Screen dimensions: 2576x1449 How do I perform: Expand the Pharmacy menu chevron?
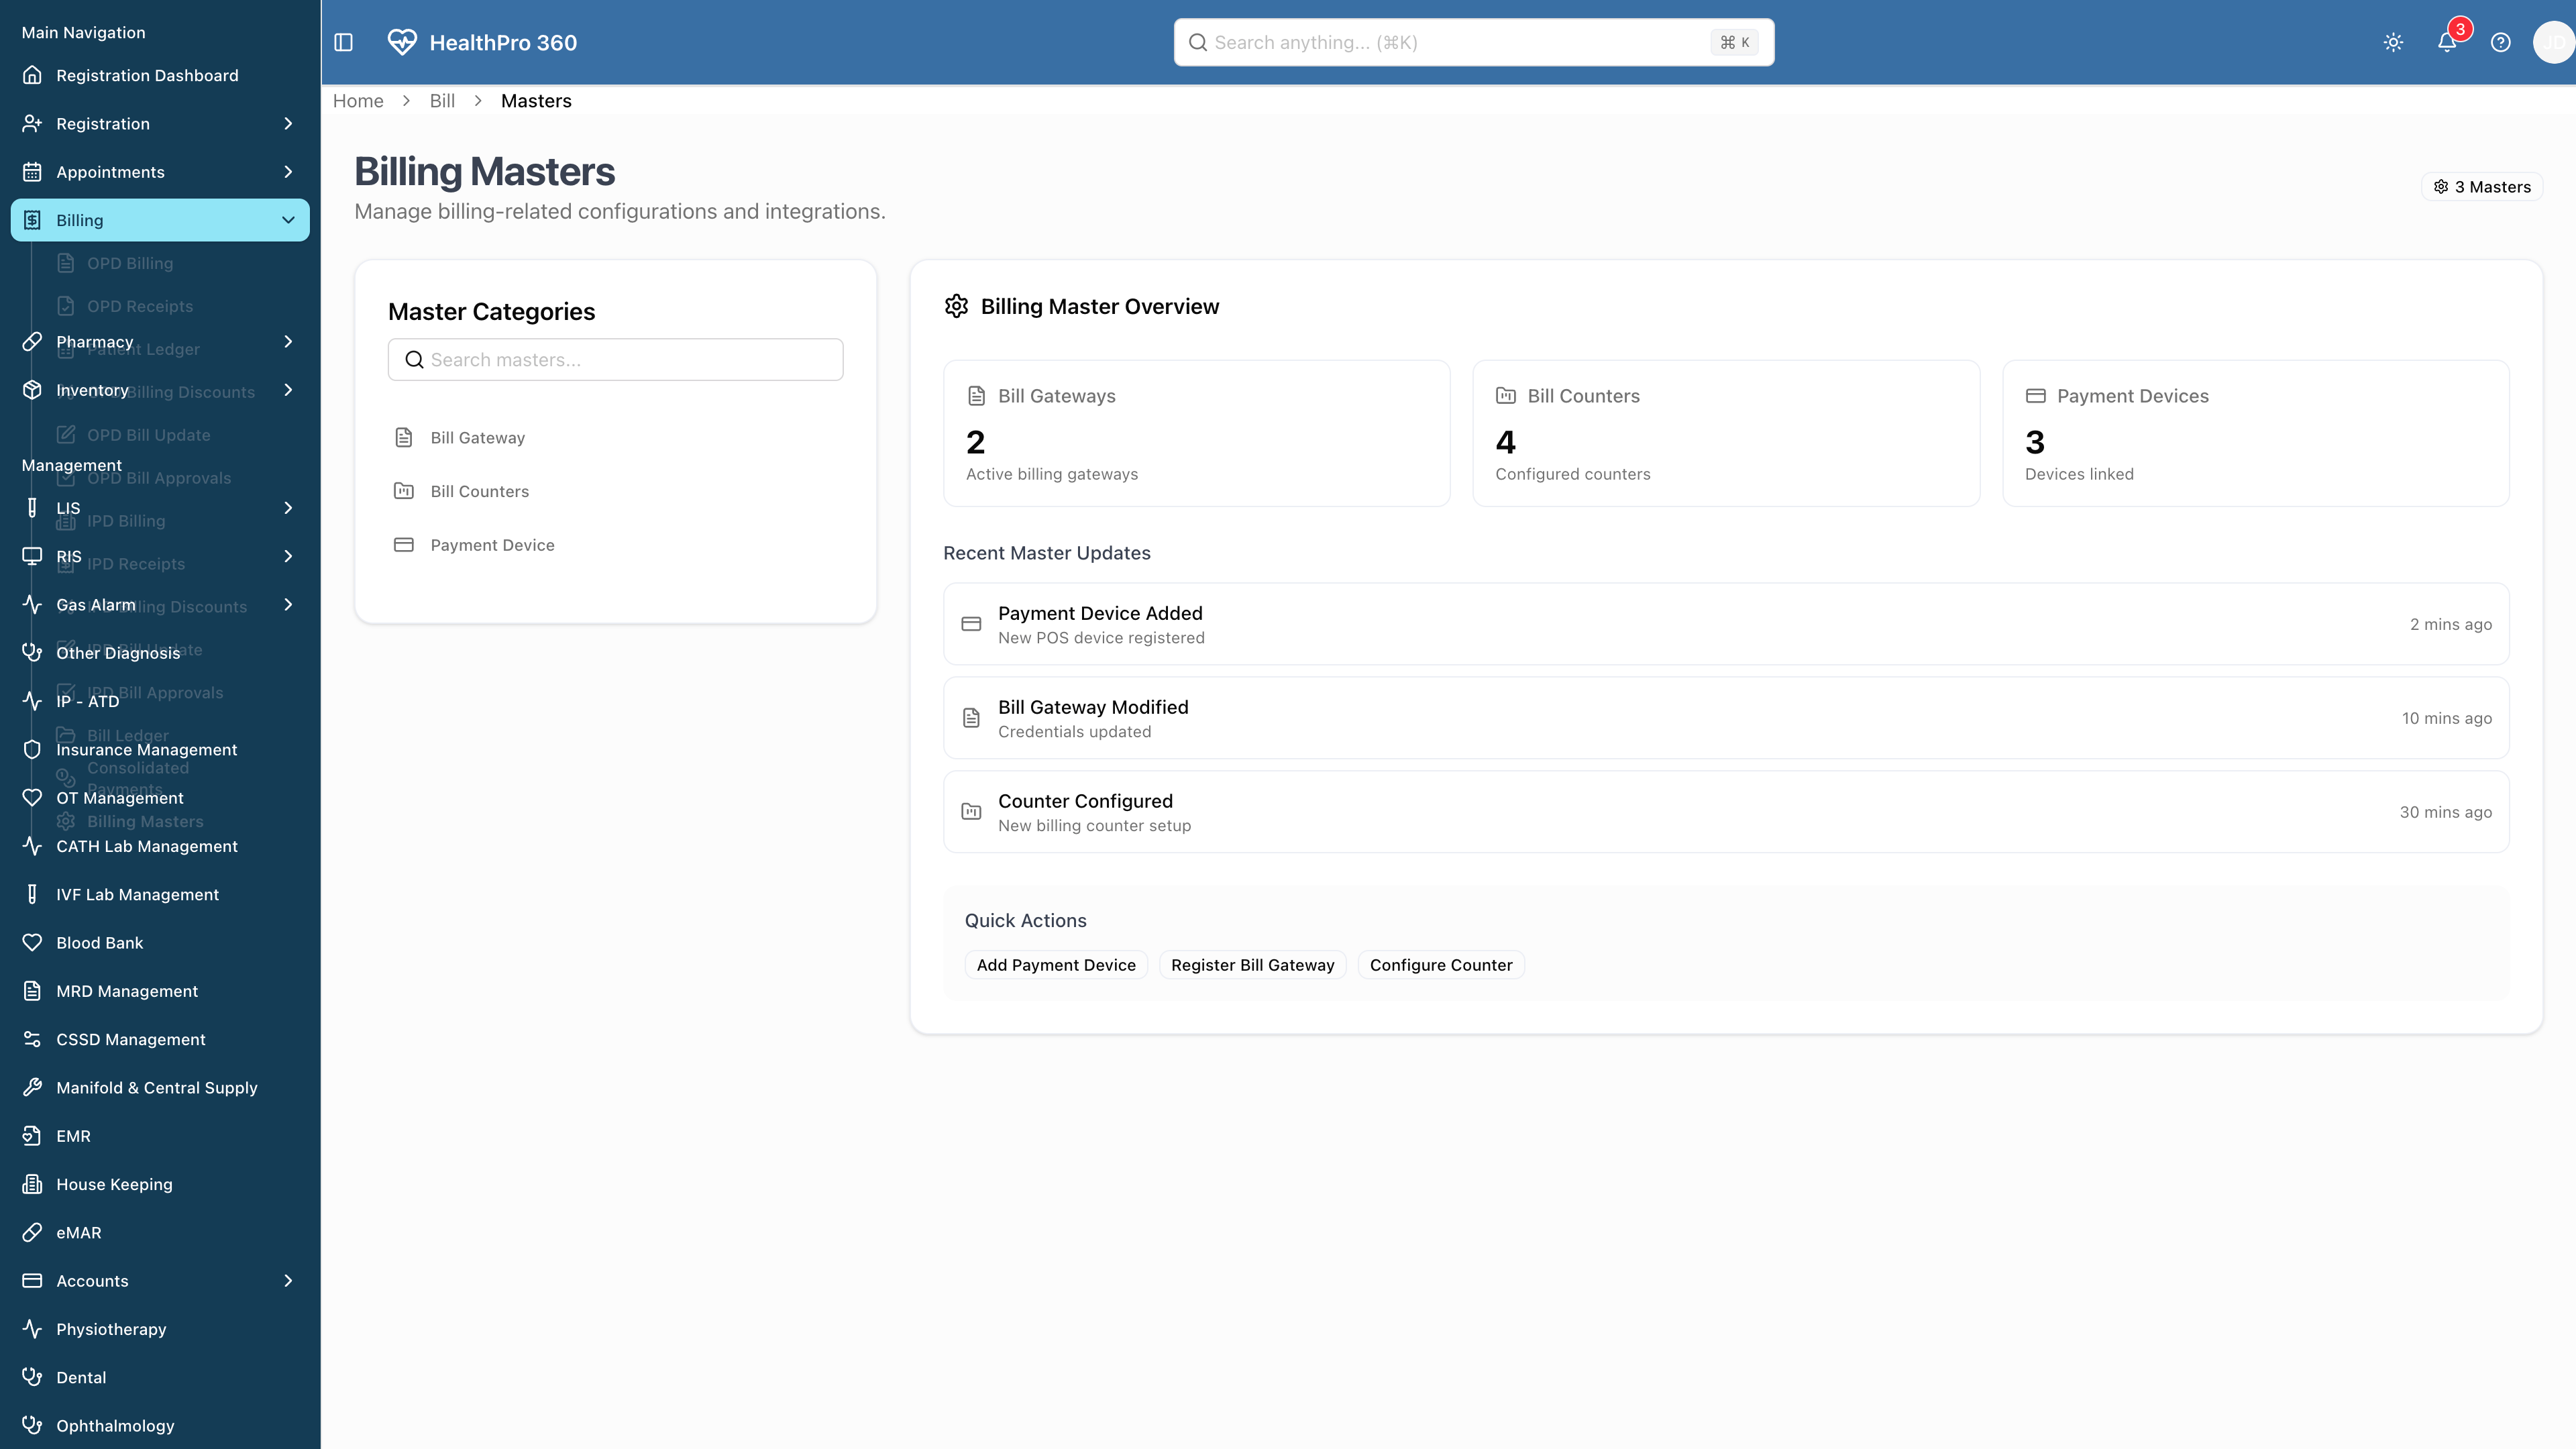pyautogui.click(x=288, y=341)
